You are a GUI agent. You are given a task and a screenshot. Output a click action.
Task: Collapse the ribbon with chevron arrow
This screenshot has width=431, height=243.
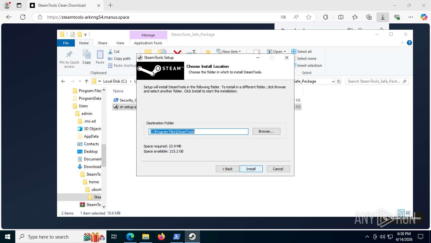point(403,43)
